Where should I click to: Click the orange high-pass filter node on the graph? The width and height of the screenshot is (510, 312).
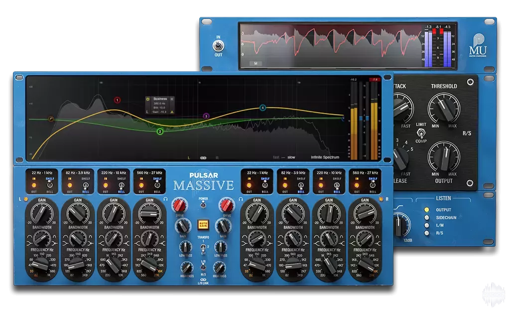[x=51, y=119]
